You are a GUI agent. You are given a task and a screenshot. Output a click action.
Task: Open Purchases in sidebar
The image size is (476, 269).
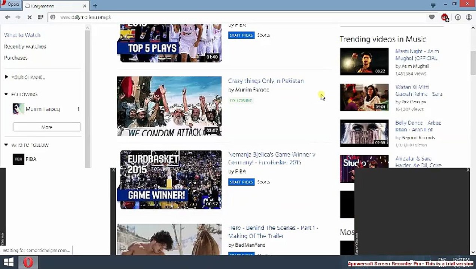(x=16, y=58)
